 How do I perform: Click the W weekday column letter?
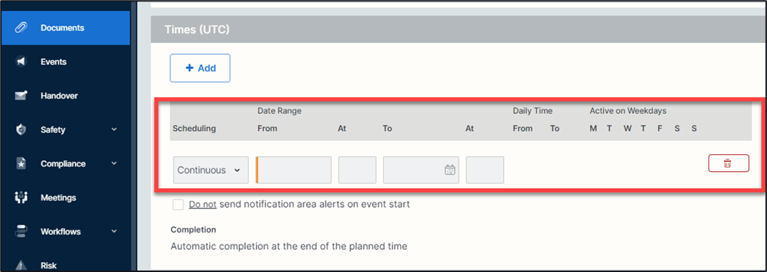click(x=627, y=129)
